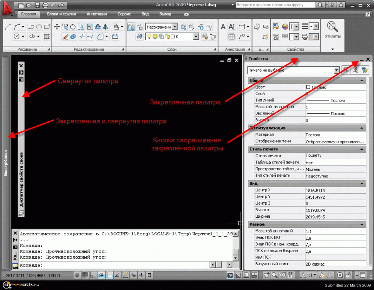
Task: Click the collapsed БыстрКальк palette bar
Action: pos(5,163)
